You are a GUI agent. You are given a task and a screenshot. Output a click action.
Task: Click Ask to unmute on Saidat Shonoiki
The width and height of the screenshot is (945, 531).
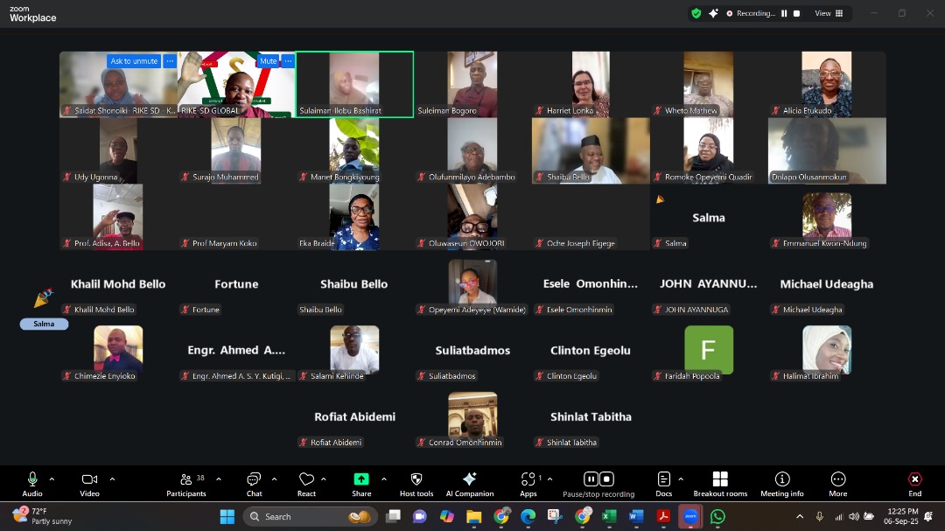point(134,61)
